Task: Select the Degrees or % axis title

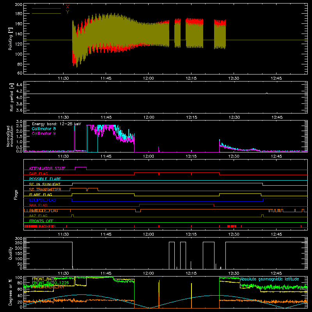Action: (x=11, y=292)
